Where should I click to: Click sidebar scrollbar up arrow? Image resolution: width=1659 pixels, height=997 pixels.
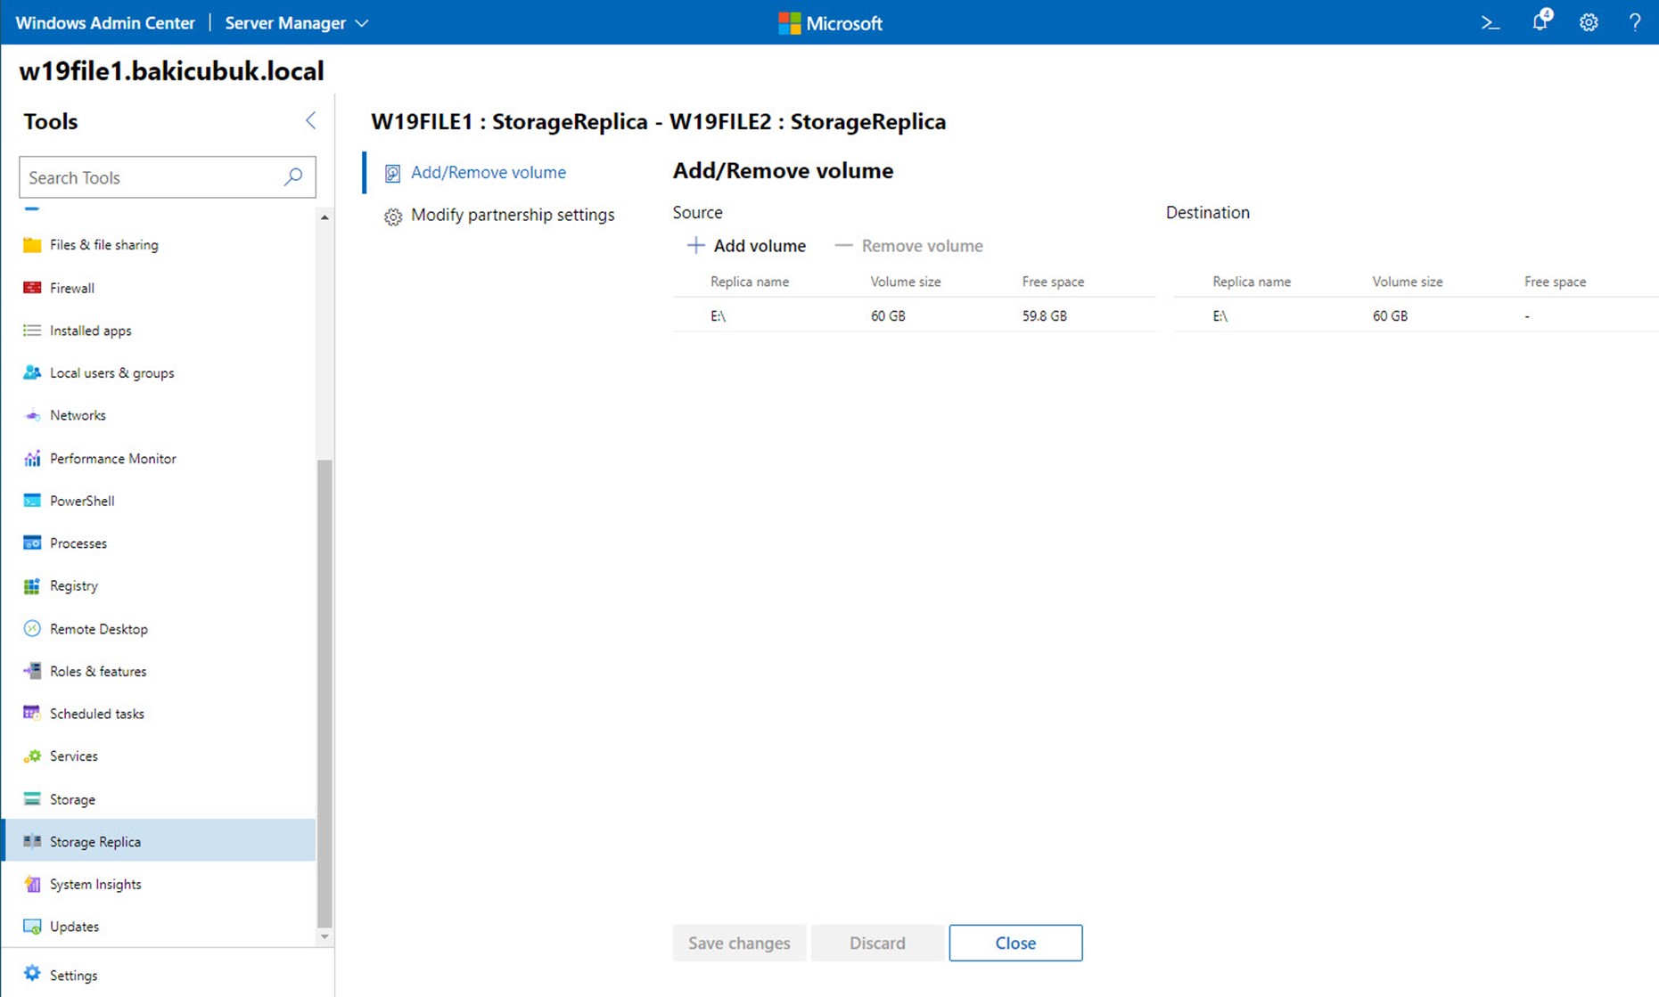coord(324,217)
